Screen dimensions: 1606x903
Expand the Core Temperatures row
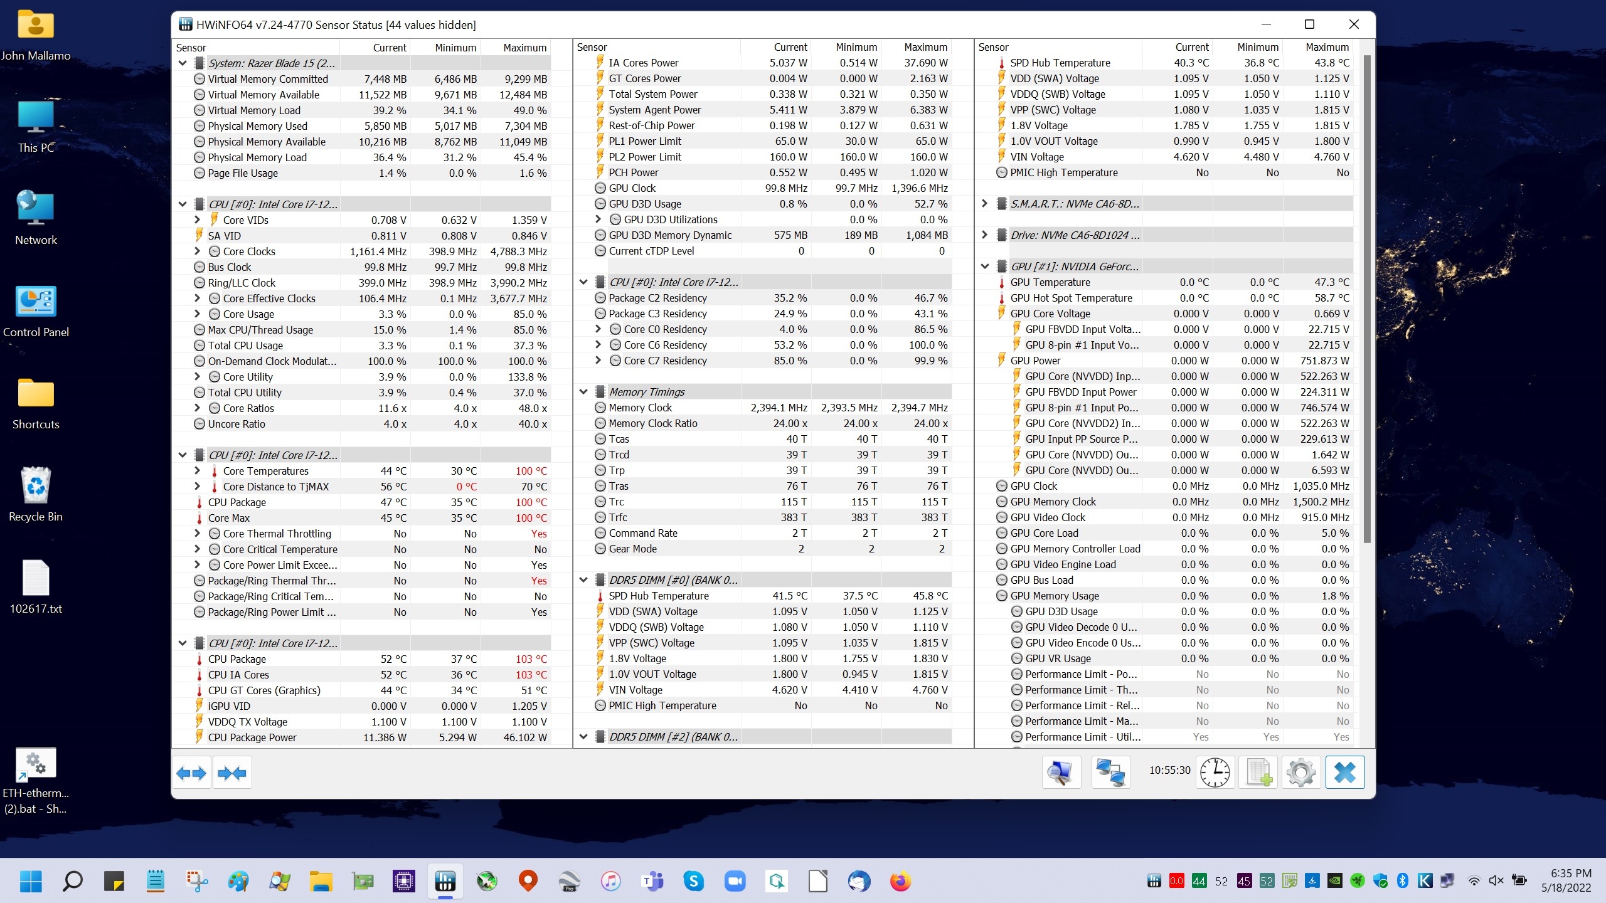click(x=198, y=471)
